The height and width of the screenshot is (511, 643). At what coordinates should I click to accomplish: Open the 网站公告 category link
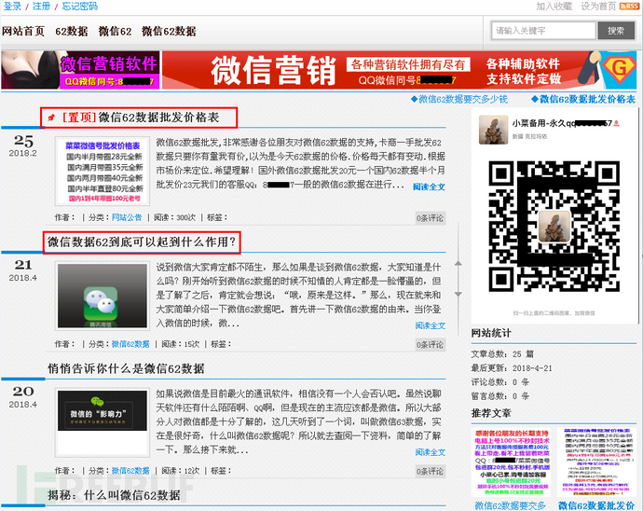pos(127,217)
